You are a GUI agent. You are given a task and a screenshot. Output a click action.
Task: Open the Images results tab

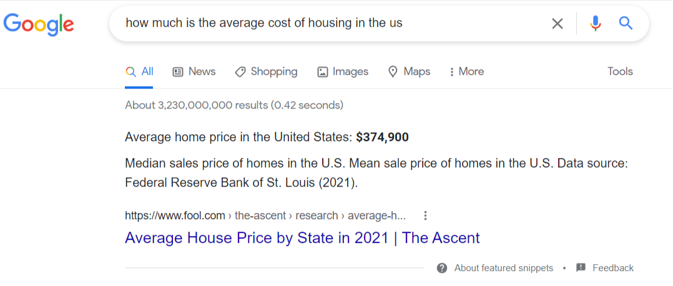point(343,72)
